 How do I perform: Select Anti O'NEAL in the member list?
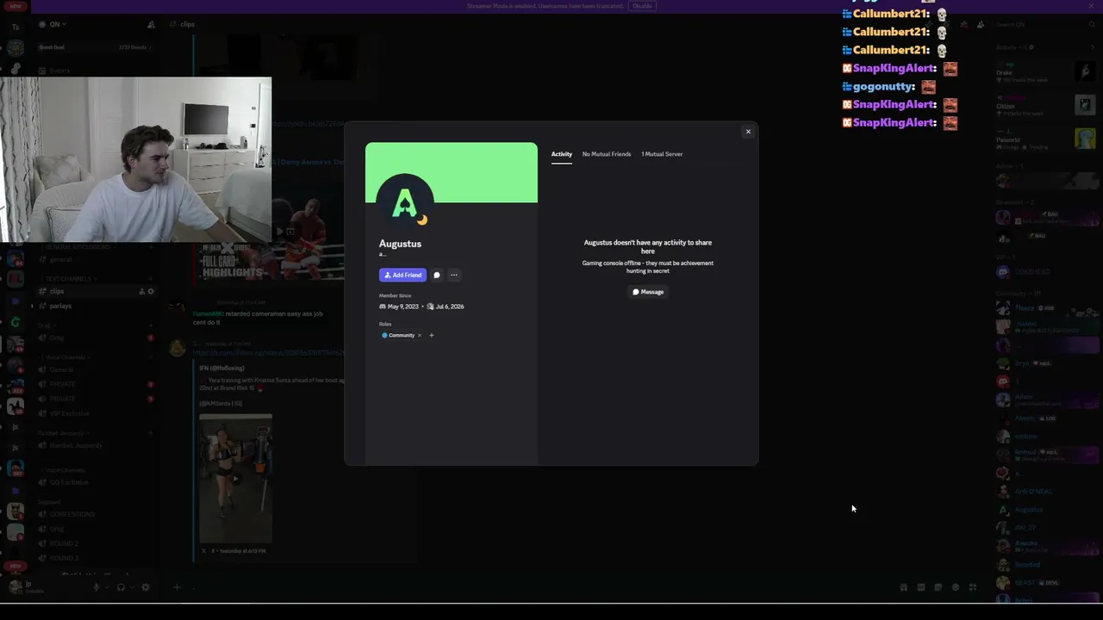pos(1046,492)
